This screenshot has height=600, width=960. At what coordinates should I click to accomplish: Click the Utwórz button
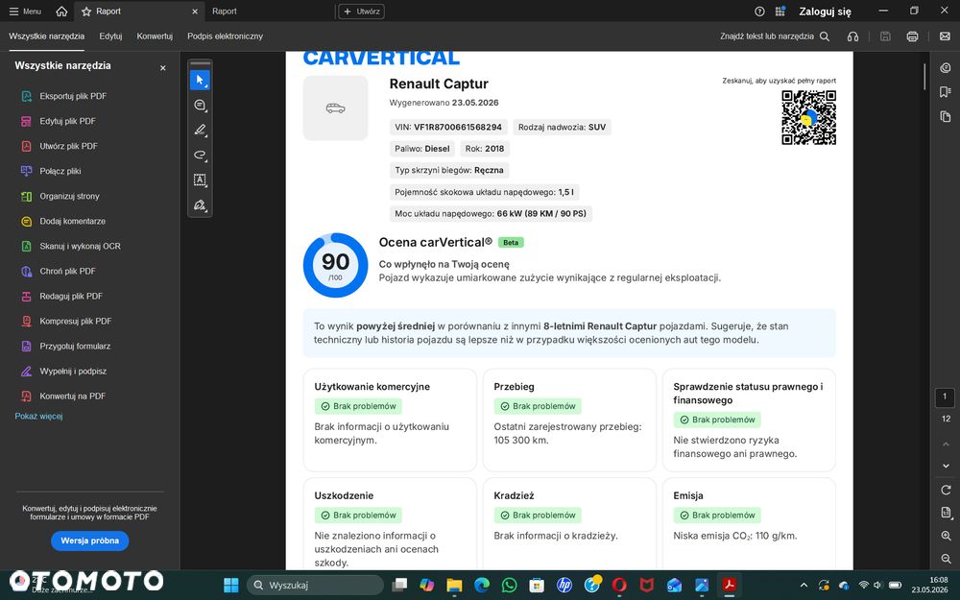pyautogui.click(x=361, y=11)
